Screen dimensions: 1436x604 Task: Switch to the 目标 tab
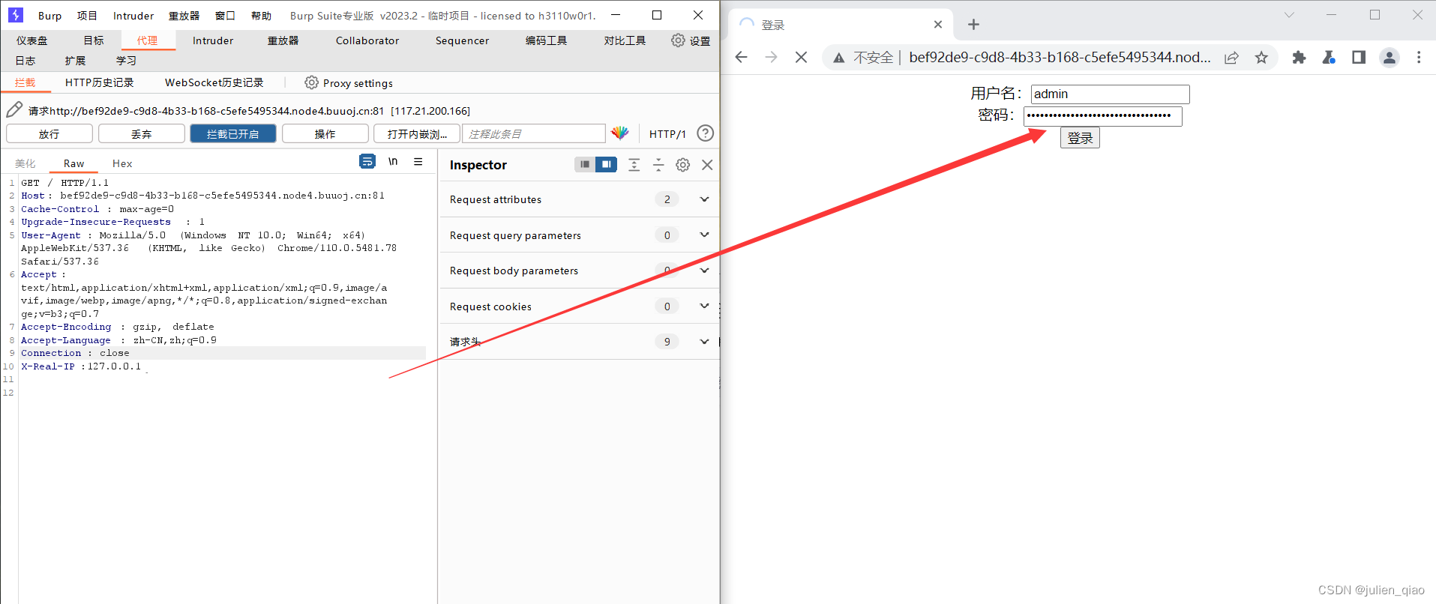[94, 40]
